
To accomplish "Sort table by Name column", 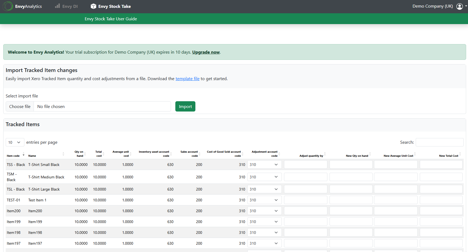I will click(x=63, y=154).
